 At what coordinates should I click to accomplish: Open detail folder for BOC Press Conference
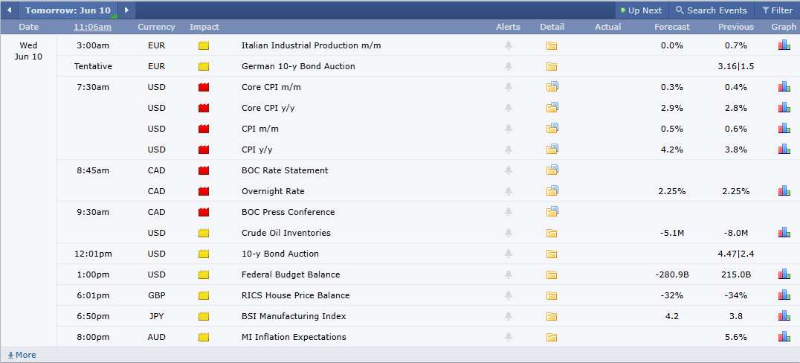[552, 211]
